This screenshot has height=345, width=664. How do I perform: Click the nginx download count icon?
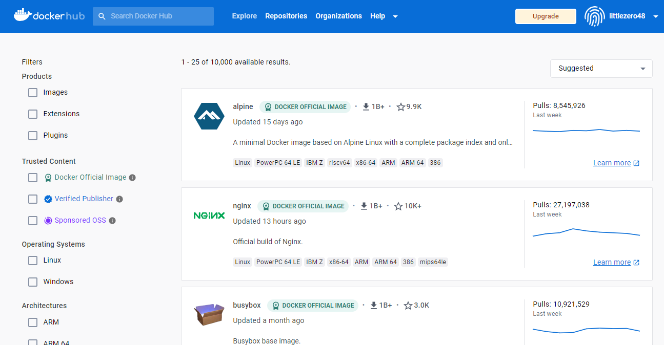click(364, 206)
